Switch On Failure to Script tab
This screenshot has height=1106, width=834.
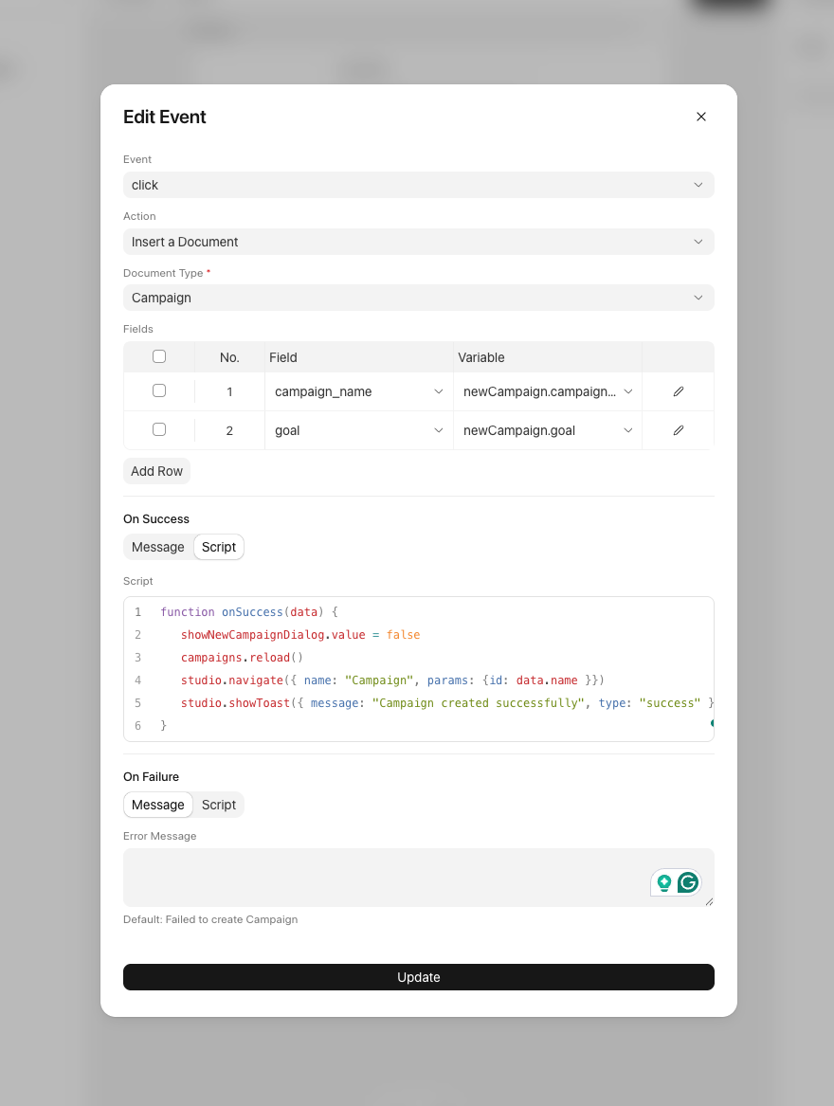coord(219,805)
